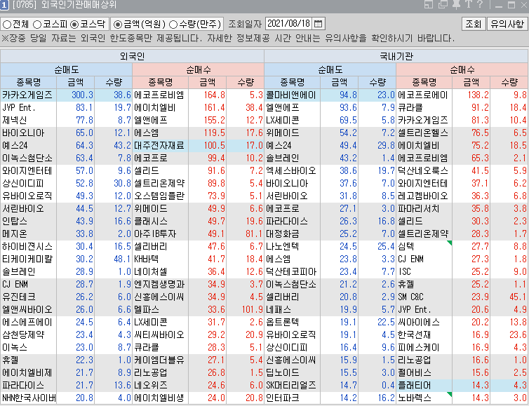
Task: Click the 하이비젼시스 stock name
Action: (x=27, y=247)
